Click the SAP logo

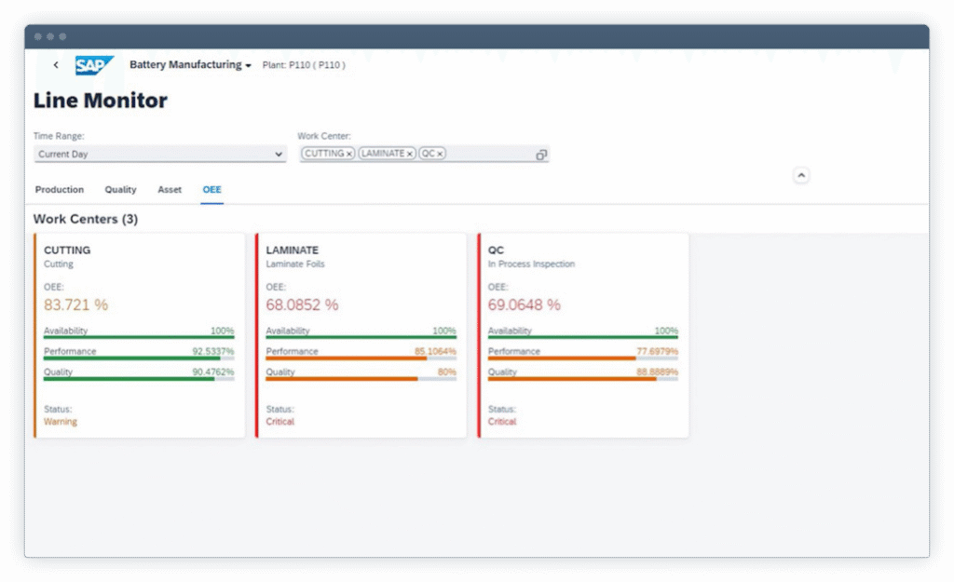(x=94, y=65)
